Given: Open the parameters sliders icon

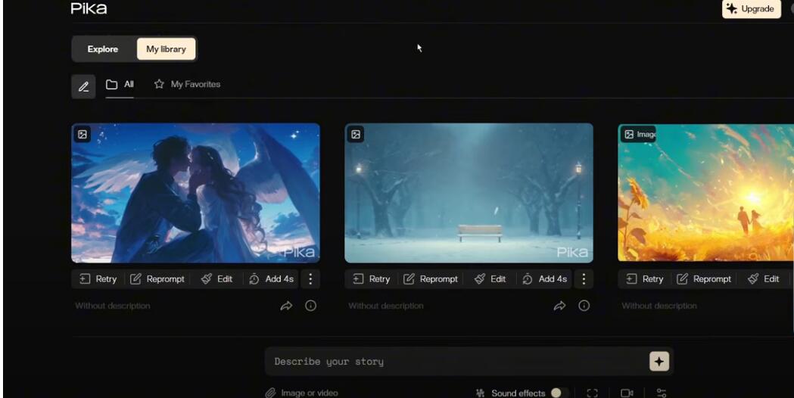Looking at the screenshot, I should 662,393.
